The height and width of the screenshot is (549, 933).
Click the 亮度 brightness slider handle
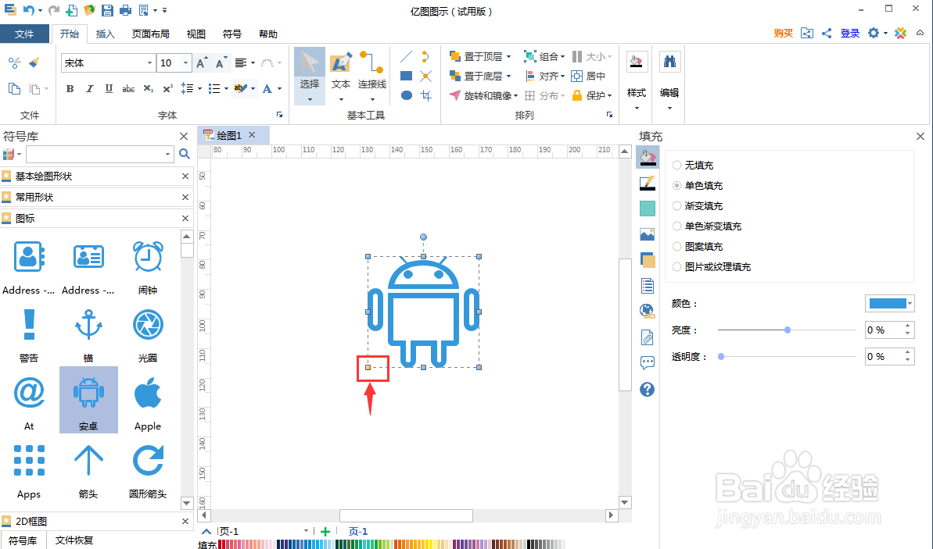click(x=788, y=330)
